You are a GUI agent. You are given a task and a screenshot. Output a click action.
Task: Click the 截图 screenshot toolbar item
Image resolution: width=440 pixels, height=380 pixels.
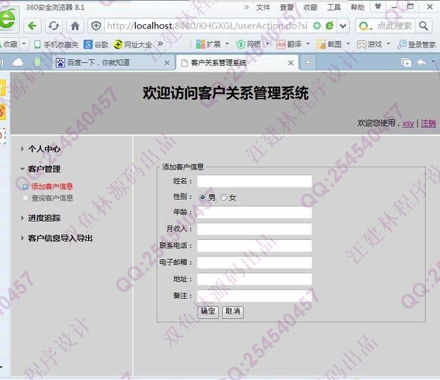[x=329, y=44]
